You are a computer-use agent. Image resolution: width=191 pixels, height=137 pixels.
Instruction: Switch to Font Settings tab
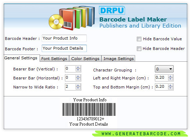(x=54, y=59)
